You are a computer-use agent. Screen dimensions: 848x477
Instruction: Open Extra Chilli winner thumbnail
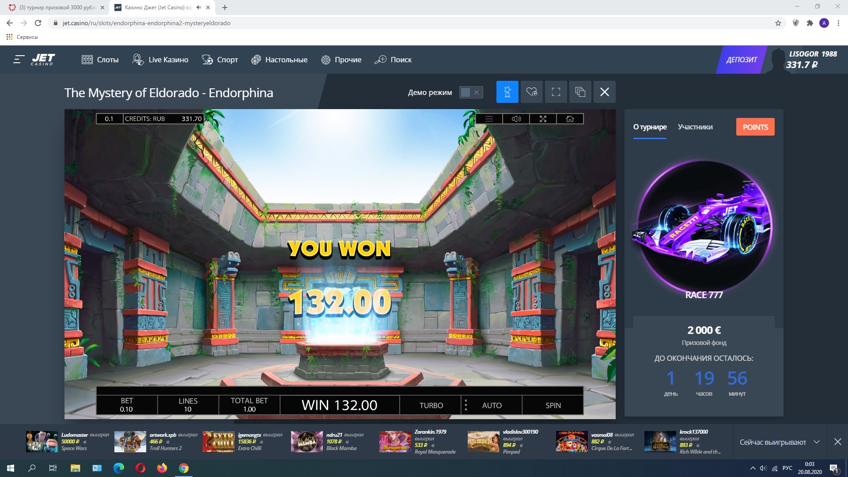click(218, 442)
